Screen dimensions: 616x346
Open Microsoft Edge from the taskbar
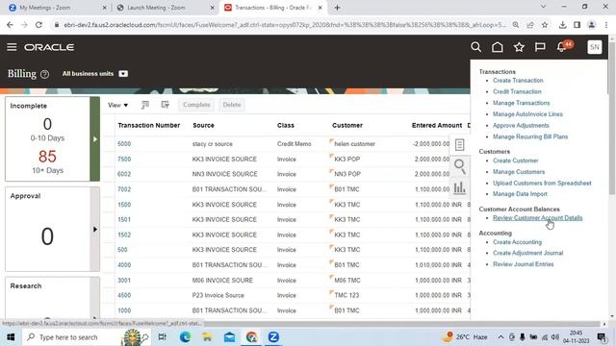coord(185,337)
